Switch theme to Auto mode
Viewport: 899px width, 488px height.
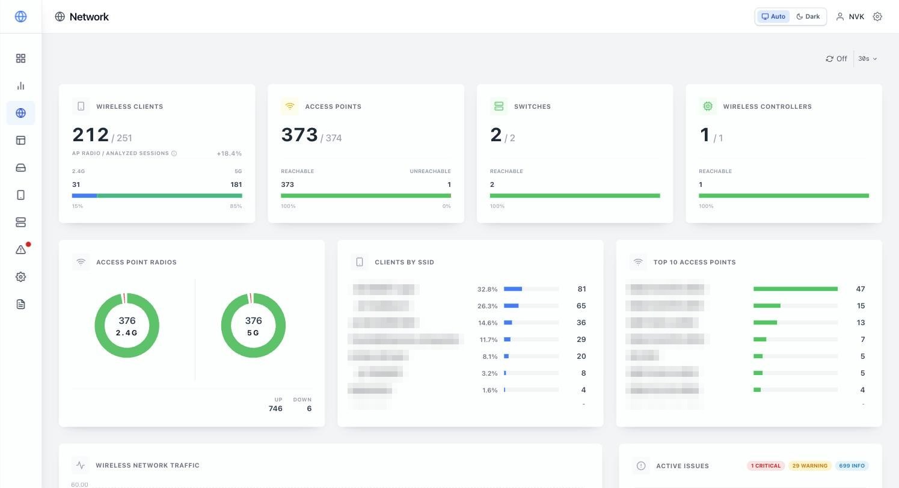tap(773, 17)
